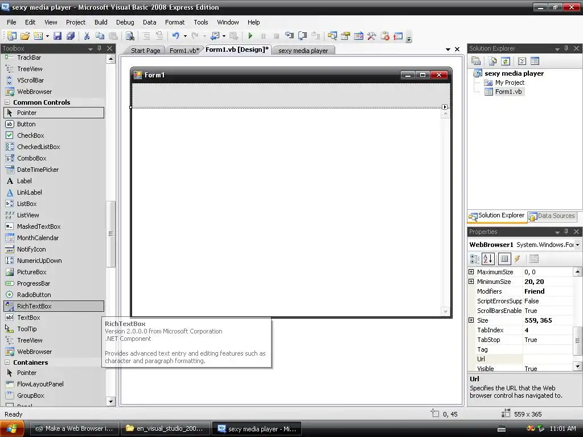Image resolution: width=583 pixels, height=437 pixels.
Task: Click the Open File folder icon
Action: tap(25, 36)
